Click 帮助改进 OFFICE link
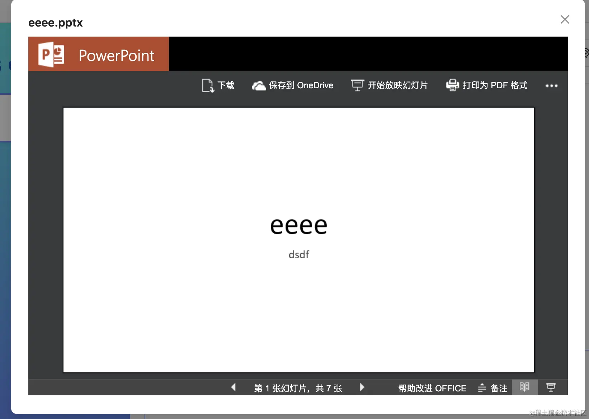 click(x=432, y=388)
